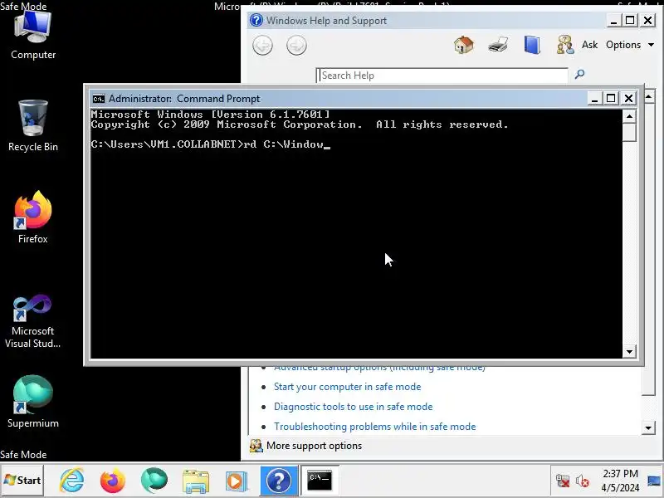Switch to Help and Support taskbar button
Image resolution: width=664 pixels, height=498 pixels.
279,481
